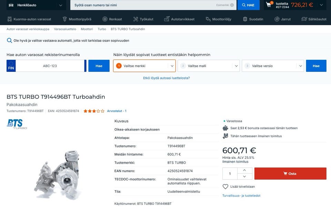The image size is (331, 211).
Task: Open Valitse malli dropdown
Action: (209, 66)
